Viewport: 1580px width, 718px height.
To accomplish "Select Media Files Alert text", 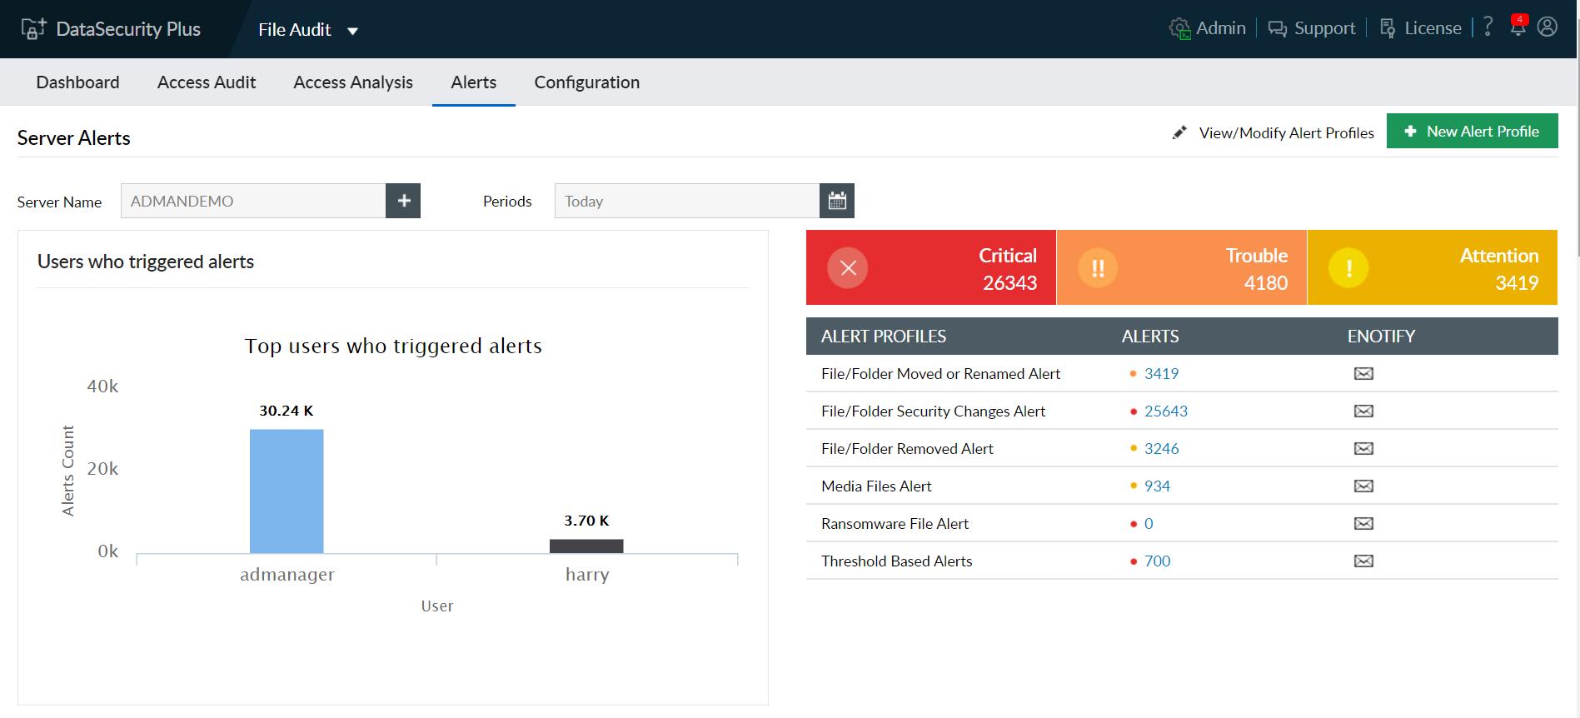I will [876, 486].
